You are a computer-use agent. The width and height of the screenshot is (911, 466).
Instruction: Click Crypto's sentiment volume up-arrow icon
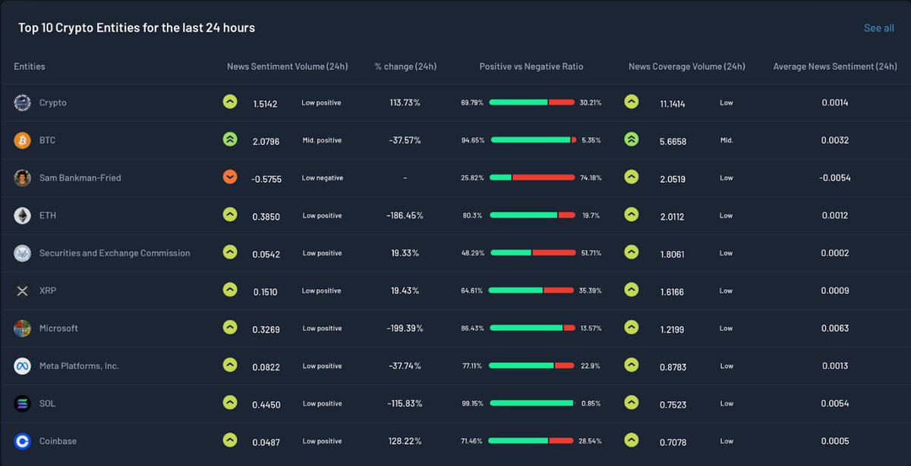pos(230,102)
